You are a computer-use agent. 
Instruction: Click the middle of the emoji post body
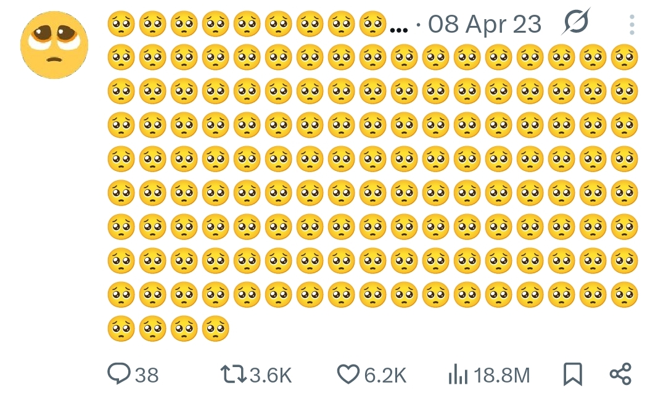click(372, 192)
